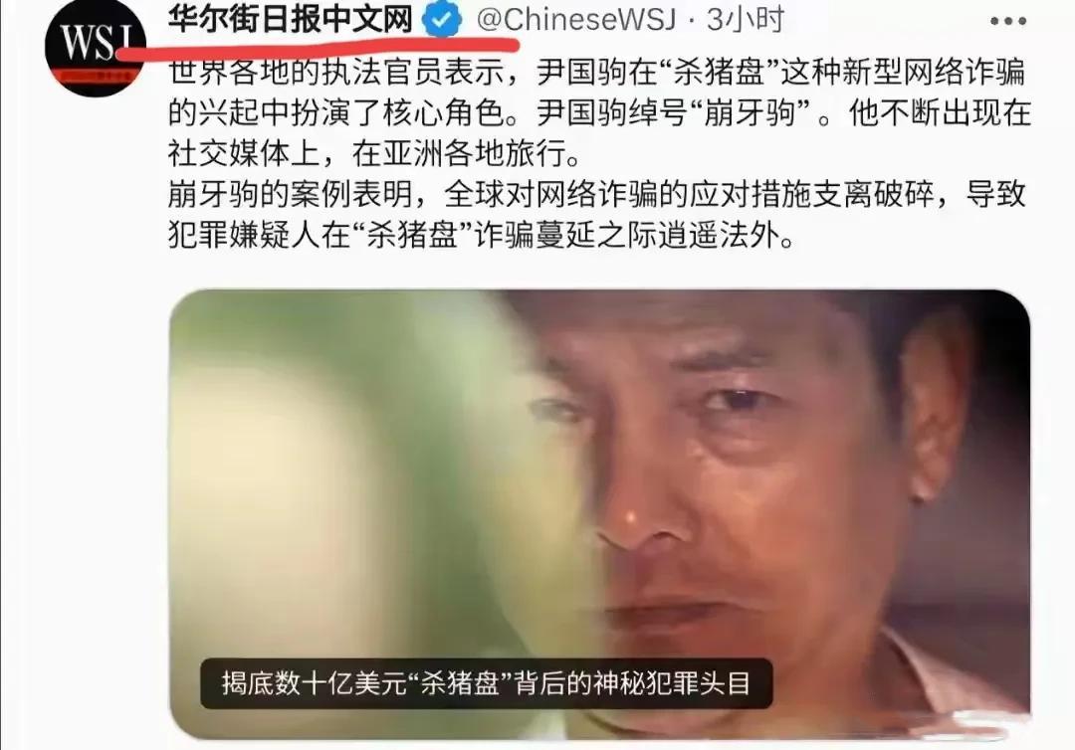Click the tweet line starting 崩牙驹的案例表明
This screenshot has height=750, width=1075.
(x=596, y=195)
